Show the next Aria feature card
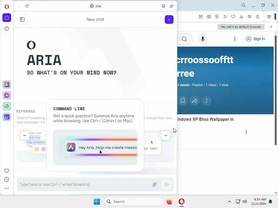 [165, 135]
